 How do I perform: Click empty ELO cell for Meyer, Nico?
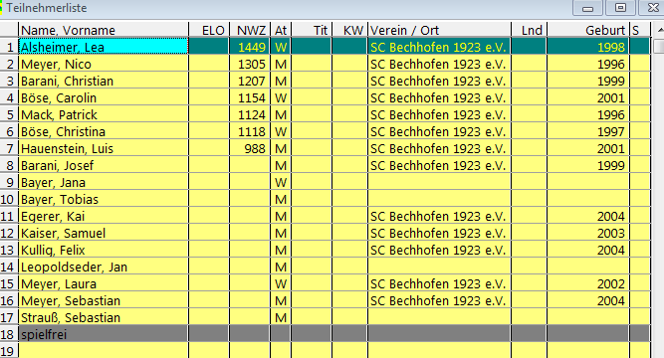[x=209, y=64]
